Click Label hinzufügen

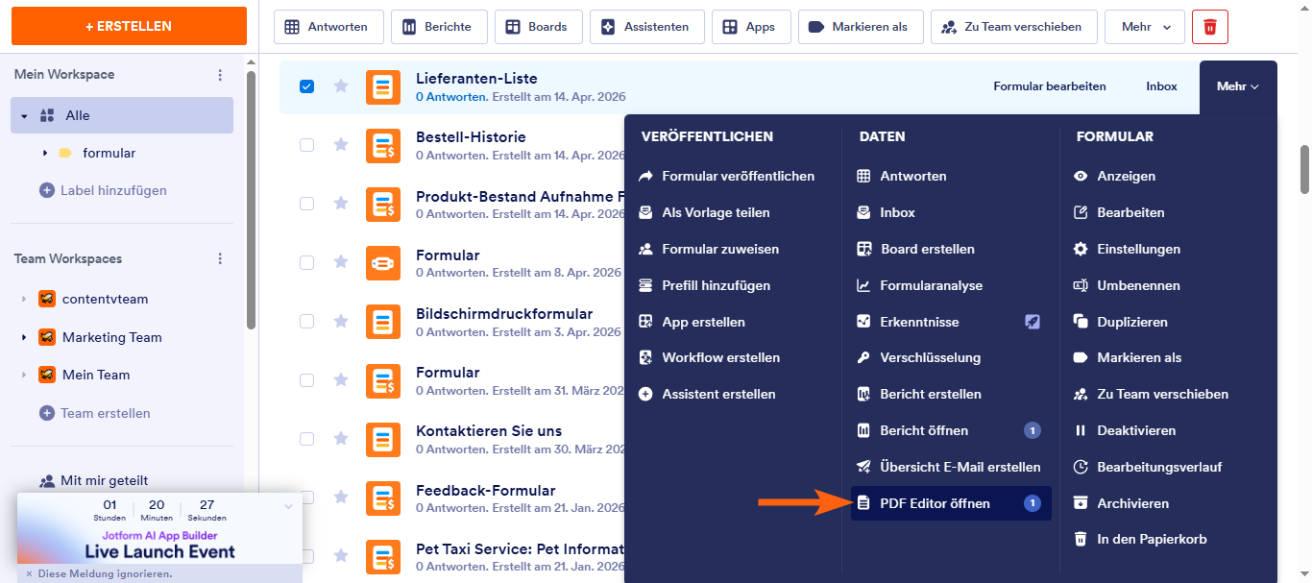click(x=104, y=190)
